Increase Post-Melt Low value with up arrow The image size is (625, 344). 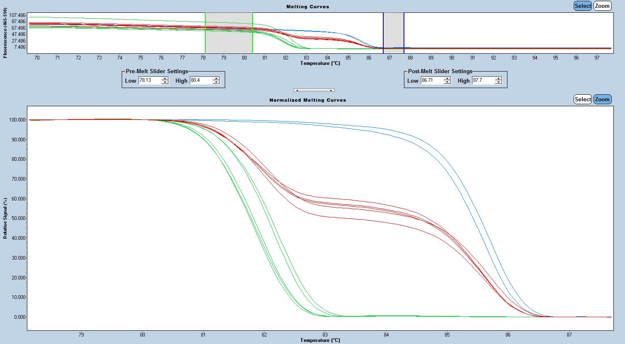click(x=447, y=79)
